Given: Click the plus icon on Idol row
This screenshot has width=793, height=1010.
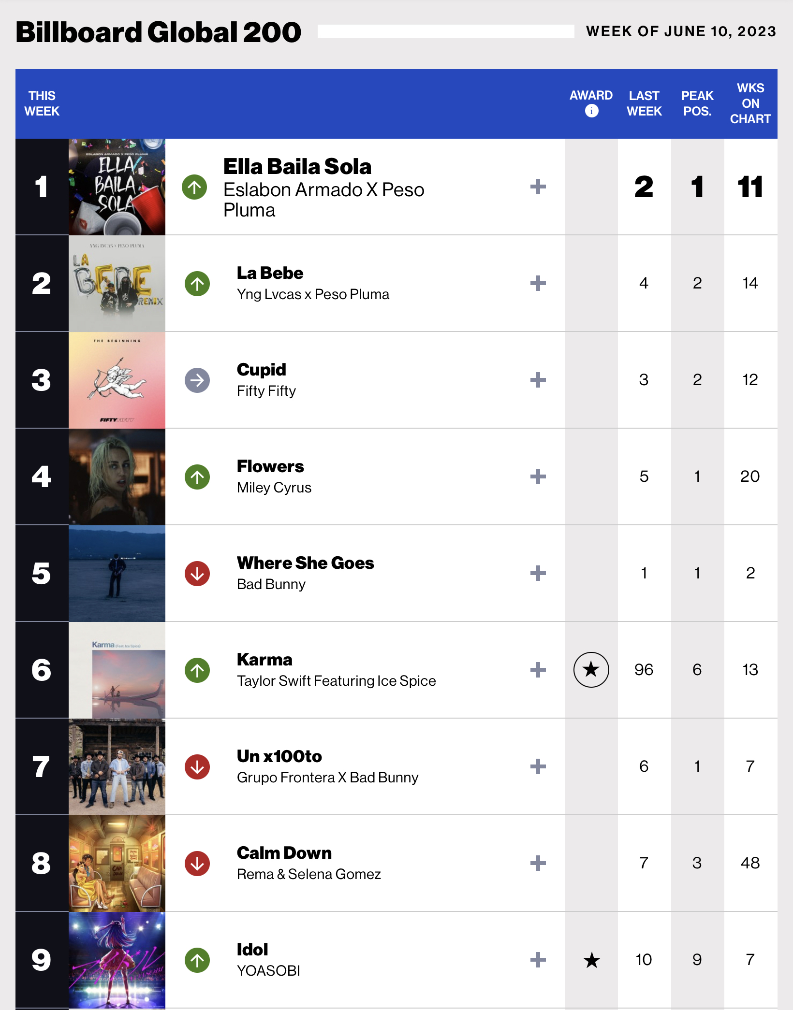Looking at the screenshot, I should point(538,960).
